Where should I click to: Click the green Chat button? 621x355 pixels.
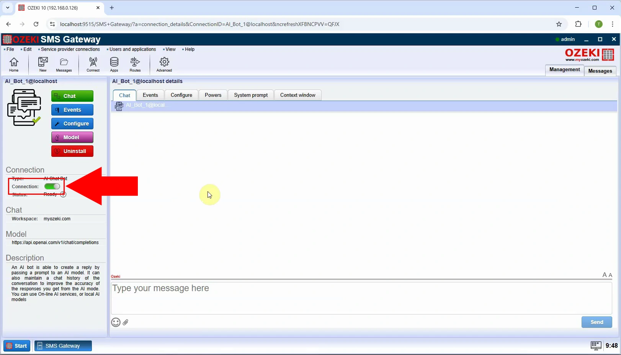[72, 96]
